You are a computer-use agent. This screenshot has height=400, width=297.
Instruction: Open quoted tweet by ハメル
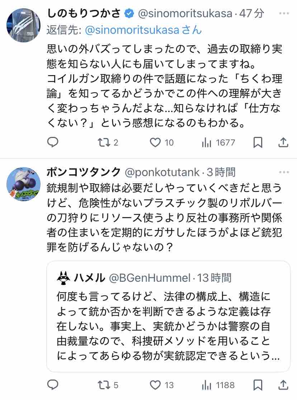(168, 323)
